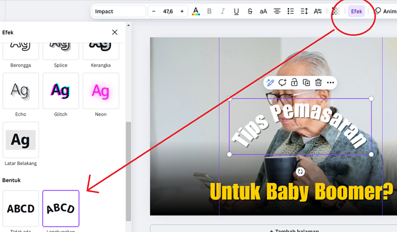397x232 pixels.
Task: Toggle underline formatting
Action: (x=236, y=12)
